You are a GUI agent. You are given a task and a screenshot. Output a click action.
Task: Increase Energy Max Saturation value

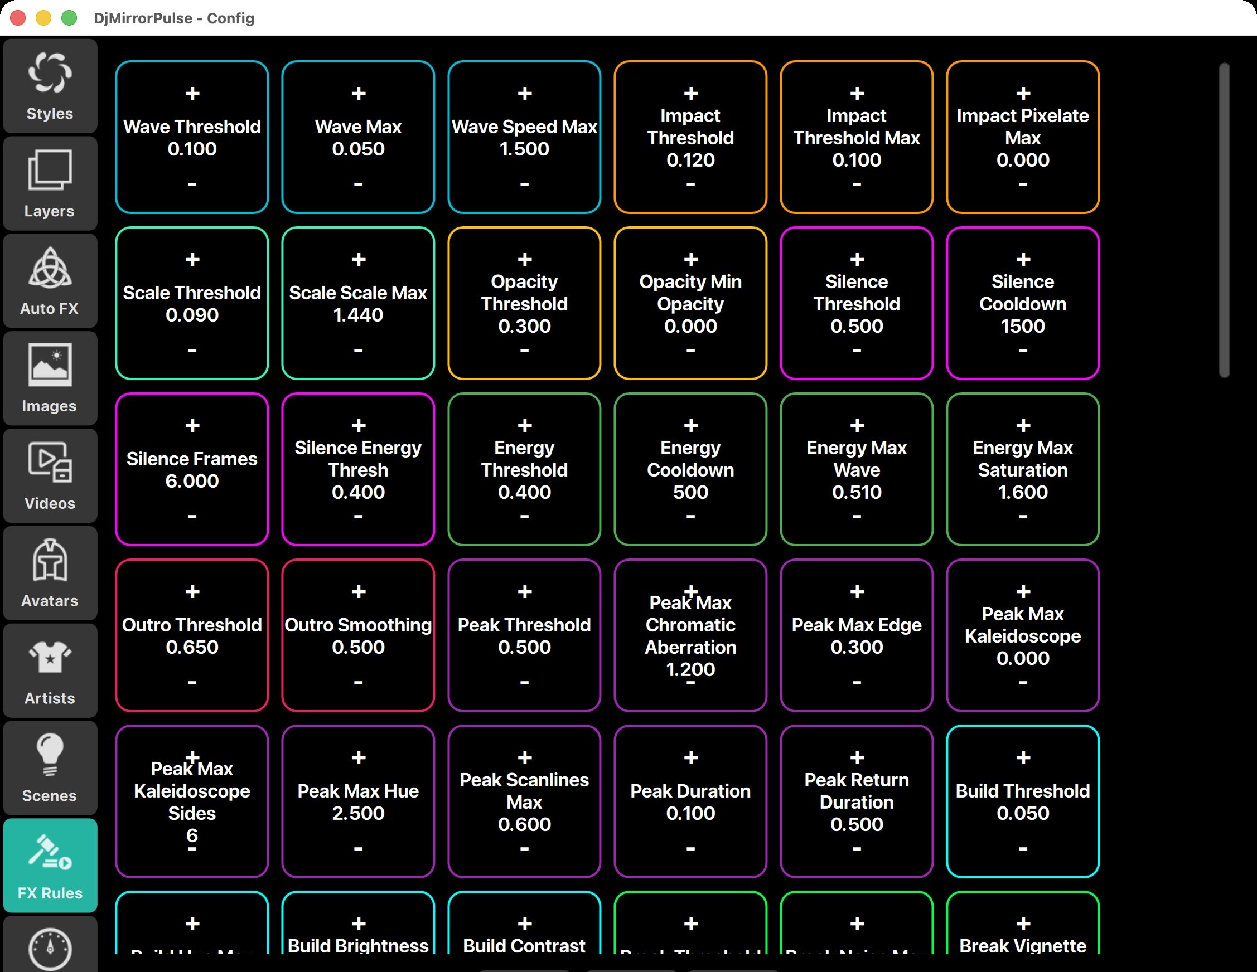[1023, 426]
